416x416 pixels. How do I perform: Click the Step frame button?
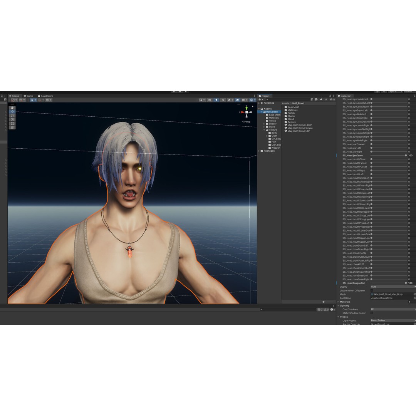(186, 92)
